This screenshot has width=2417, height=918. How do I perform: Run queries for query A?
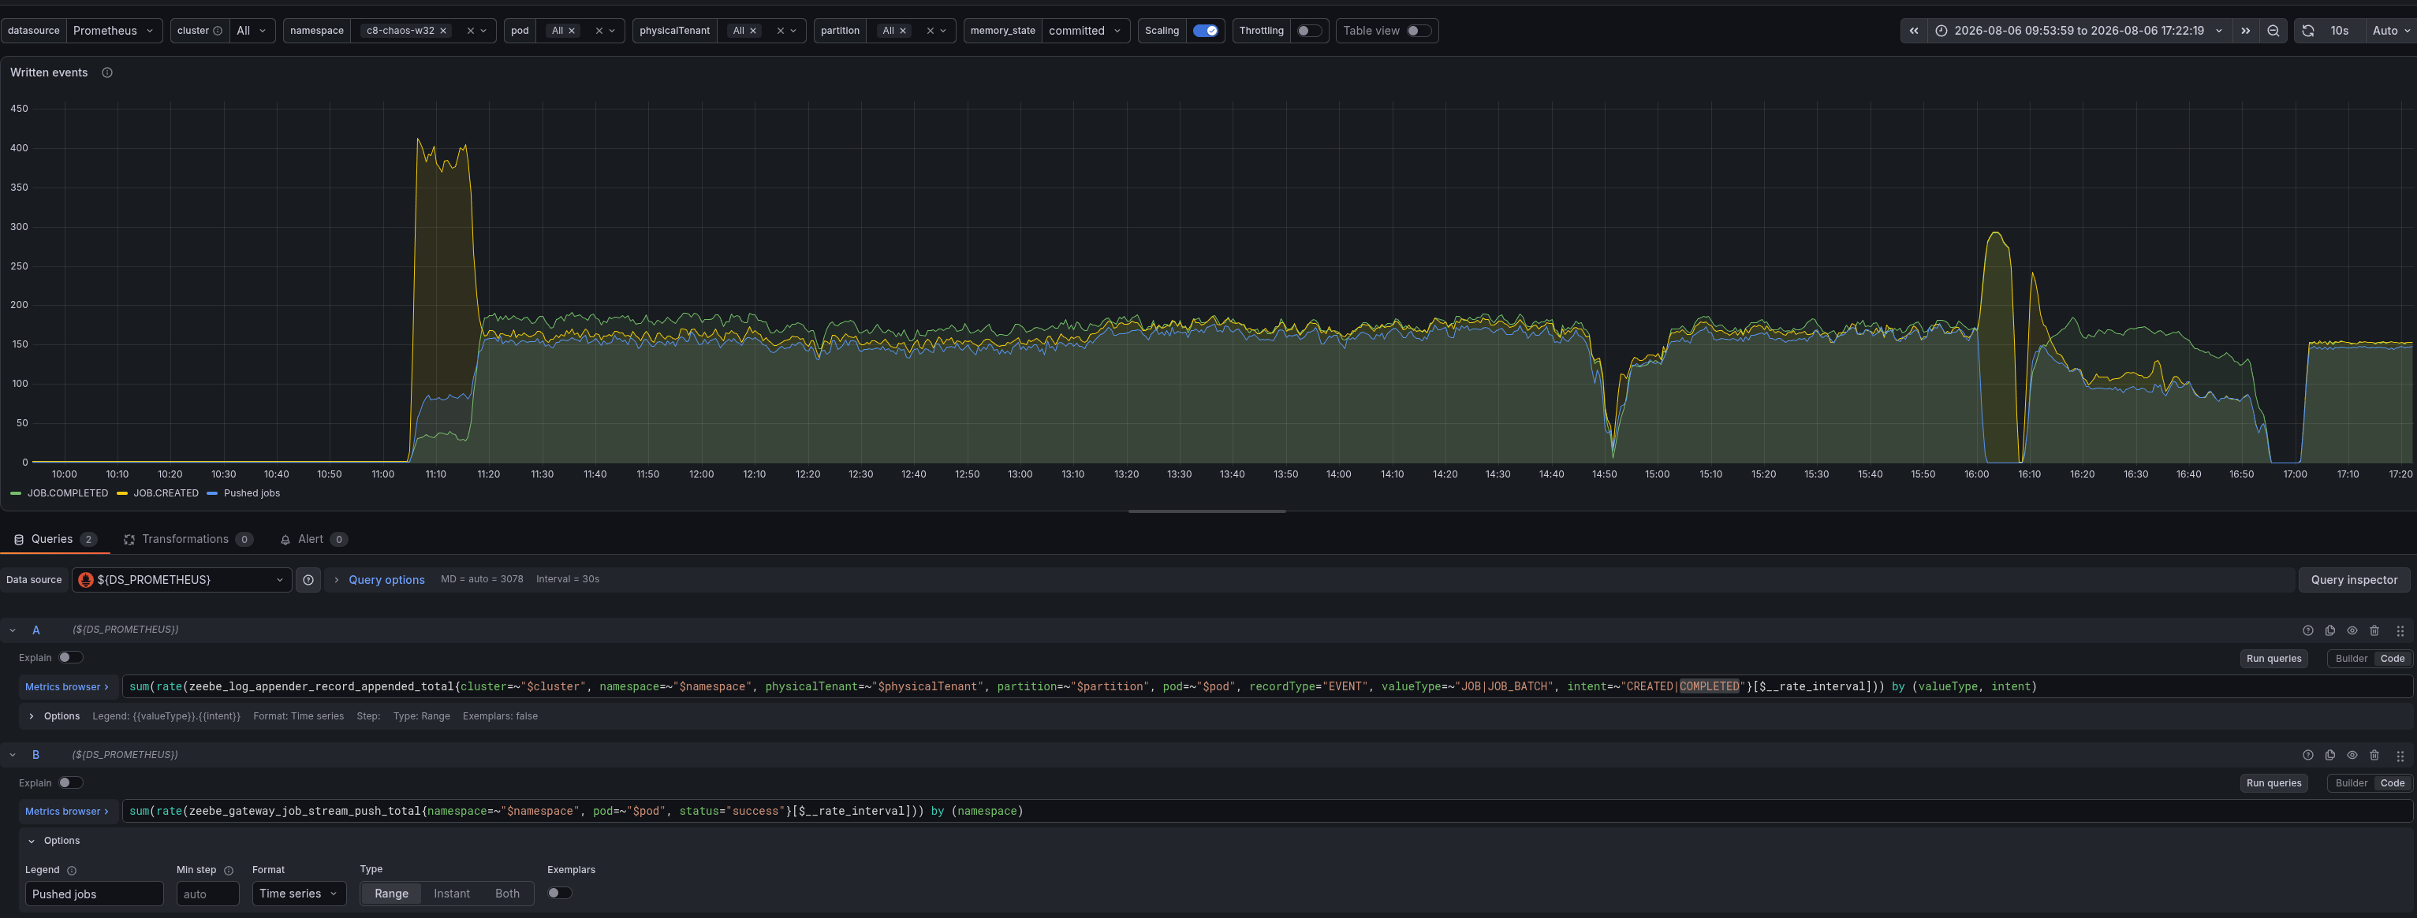[2273, 658]
